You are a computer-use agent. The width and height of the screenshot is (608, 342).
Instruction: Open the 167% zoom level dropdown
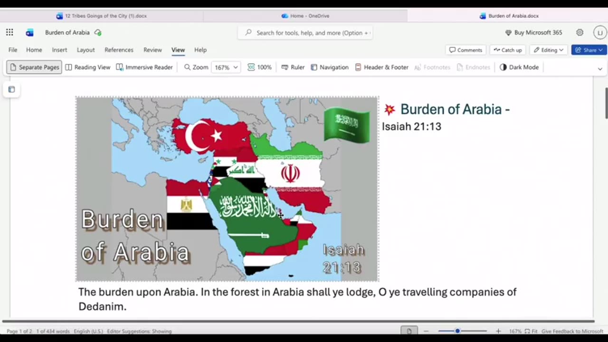(226, 67)
